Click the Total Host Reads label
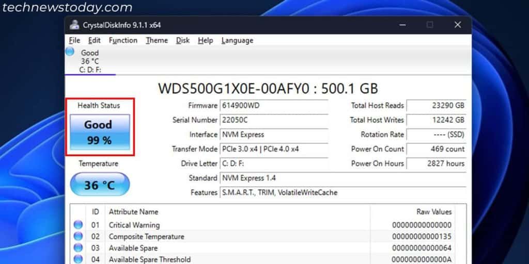This screenshot has height=264, width=529. pyautogui.click(x=377, y=105)
